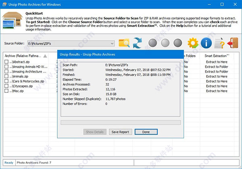Click Extract to Here for Abstract.zip

click(x=217, y=62)
